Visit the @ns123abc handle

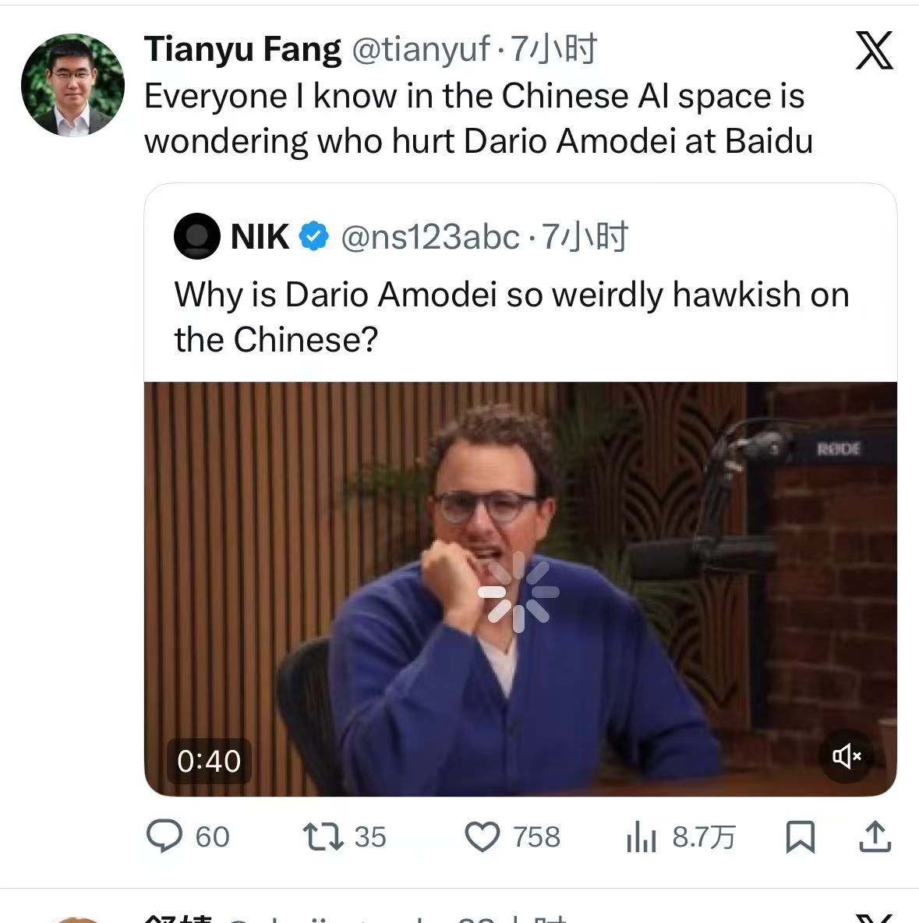coord(430,237)
